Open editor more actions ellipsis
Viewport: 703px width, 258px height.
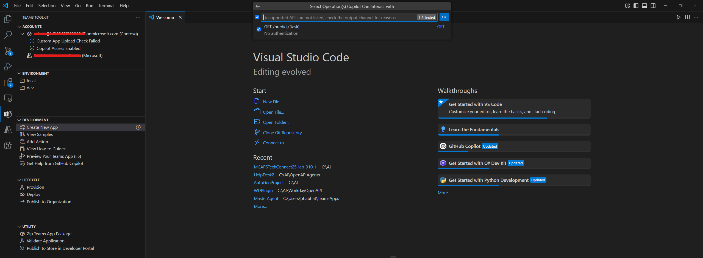coord(696,17)
